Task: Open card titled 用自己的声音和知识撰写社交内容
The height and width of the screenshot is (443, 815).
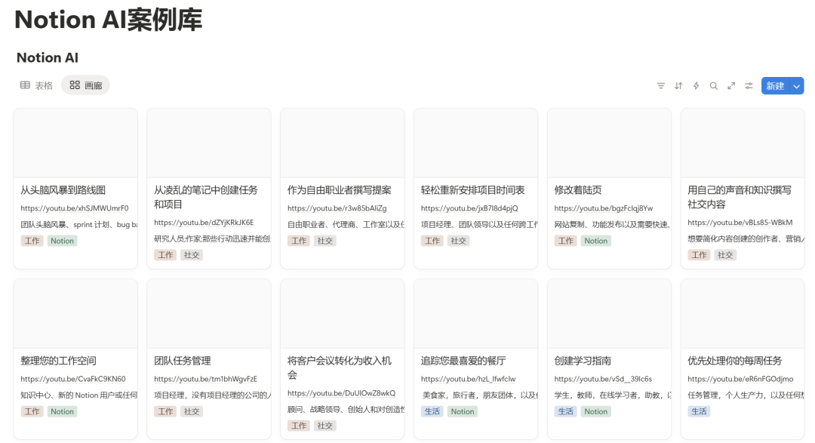Action: (739, 197)
